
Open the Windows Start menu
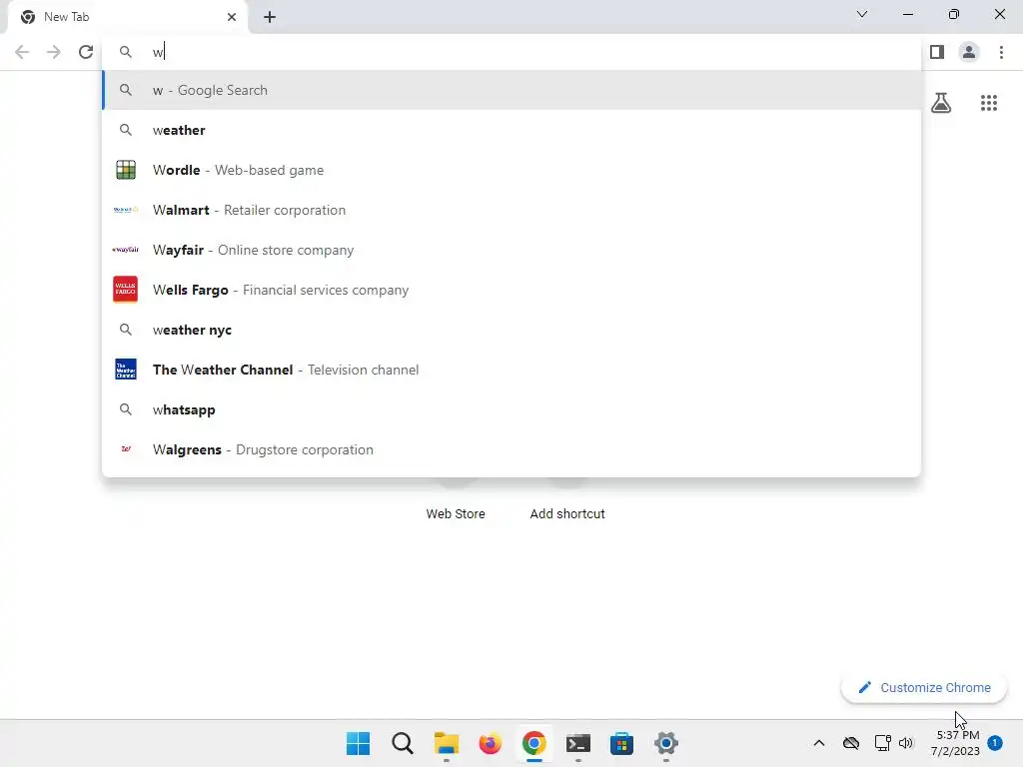click(x=358, y=743)
